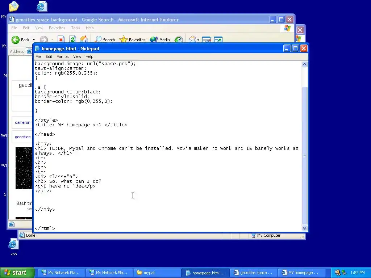Switch to the 'homepage.html' taskbar button

(205, 273)
